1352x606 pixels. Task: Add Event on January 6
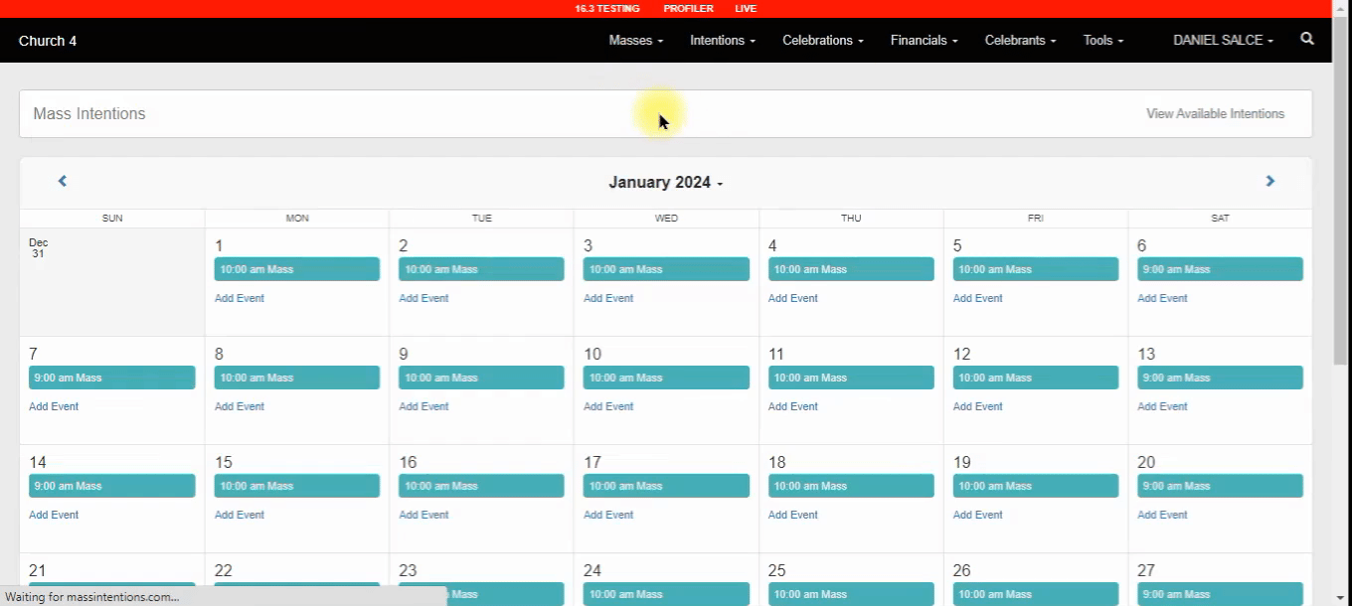coord(1162,298)
